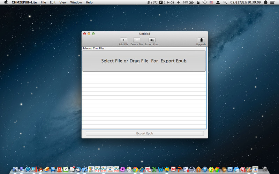Screen dimensions: 279x174
Task: Open the Window menu
Action: point(76,2)
